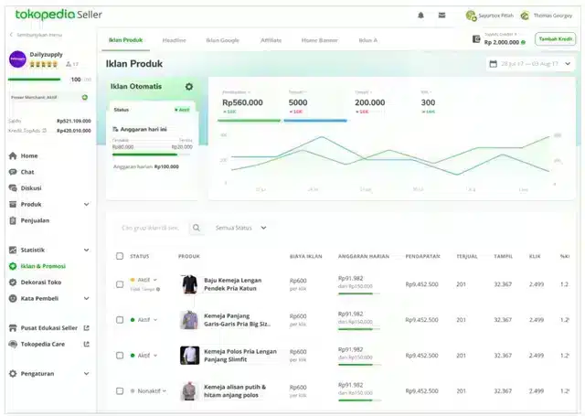This screenshot has width=585, height=416.
Task: Click the shop score 100 progress bar
Action: (x=34, y=80)
